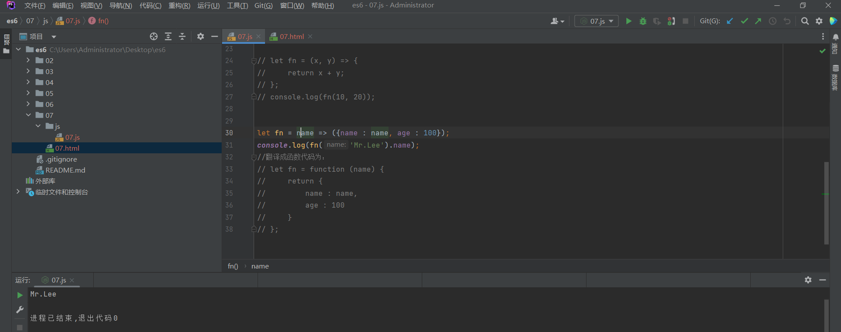This screenshot has height=332, width=841.
Task: Hide the run panel with minus icon
Action: pos(823,280)
